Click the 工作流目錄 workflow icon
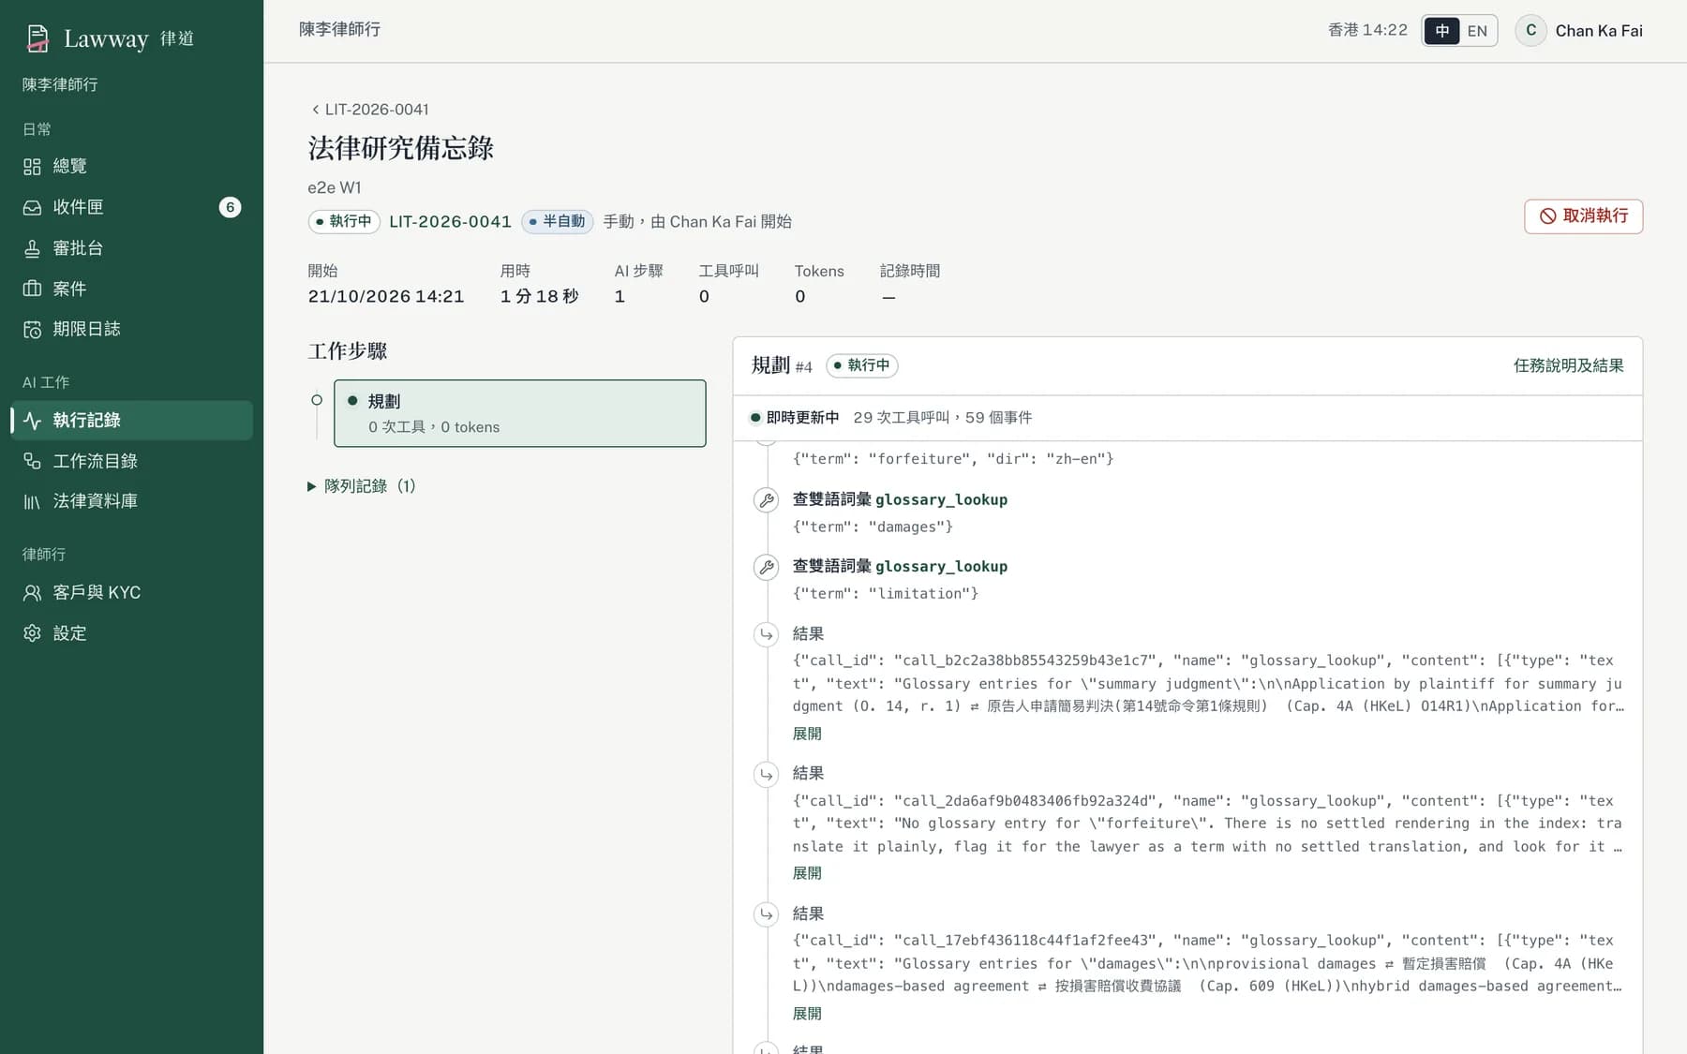 coord(32,461)
